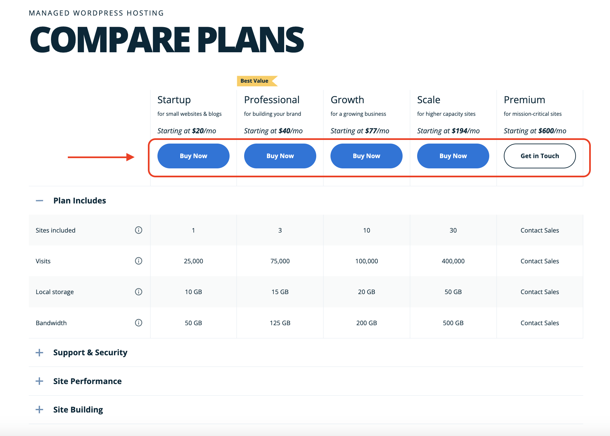Screen dimensions: 610x436
Task: Click the Plan Includes section title
Action: [80, 200]
